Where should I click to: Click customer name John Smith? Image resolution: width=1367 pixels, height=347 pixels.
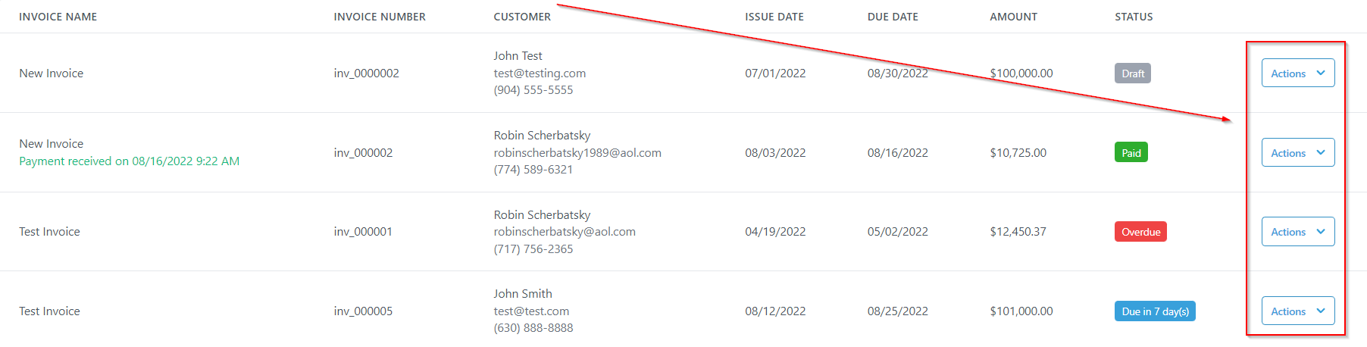(523, 294)
